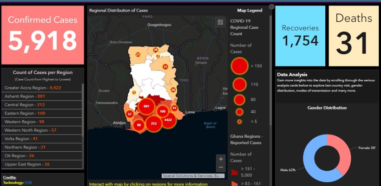Choose Ashanti Region from the list

25,96
